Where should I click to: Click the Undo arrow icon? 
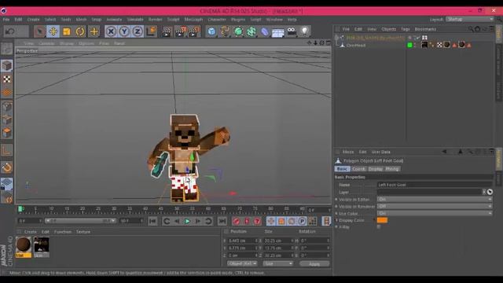[x=10, y=31]
